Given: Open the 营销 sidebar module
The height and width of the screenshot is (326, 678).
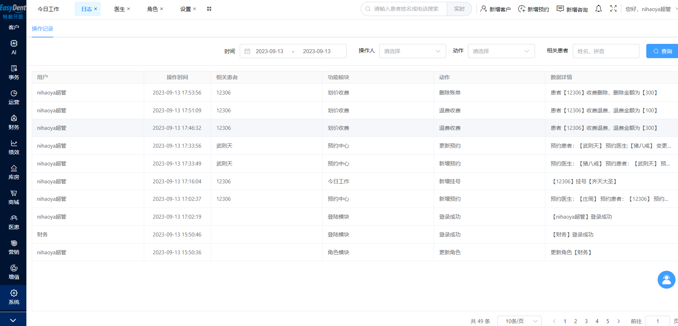Looking at the screenshot, I should pyautogui.click(x=14, y=247).
